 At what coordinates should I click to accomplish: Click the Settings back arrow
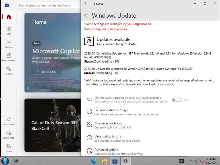point(86,3)
